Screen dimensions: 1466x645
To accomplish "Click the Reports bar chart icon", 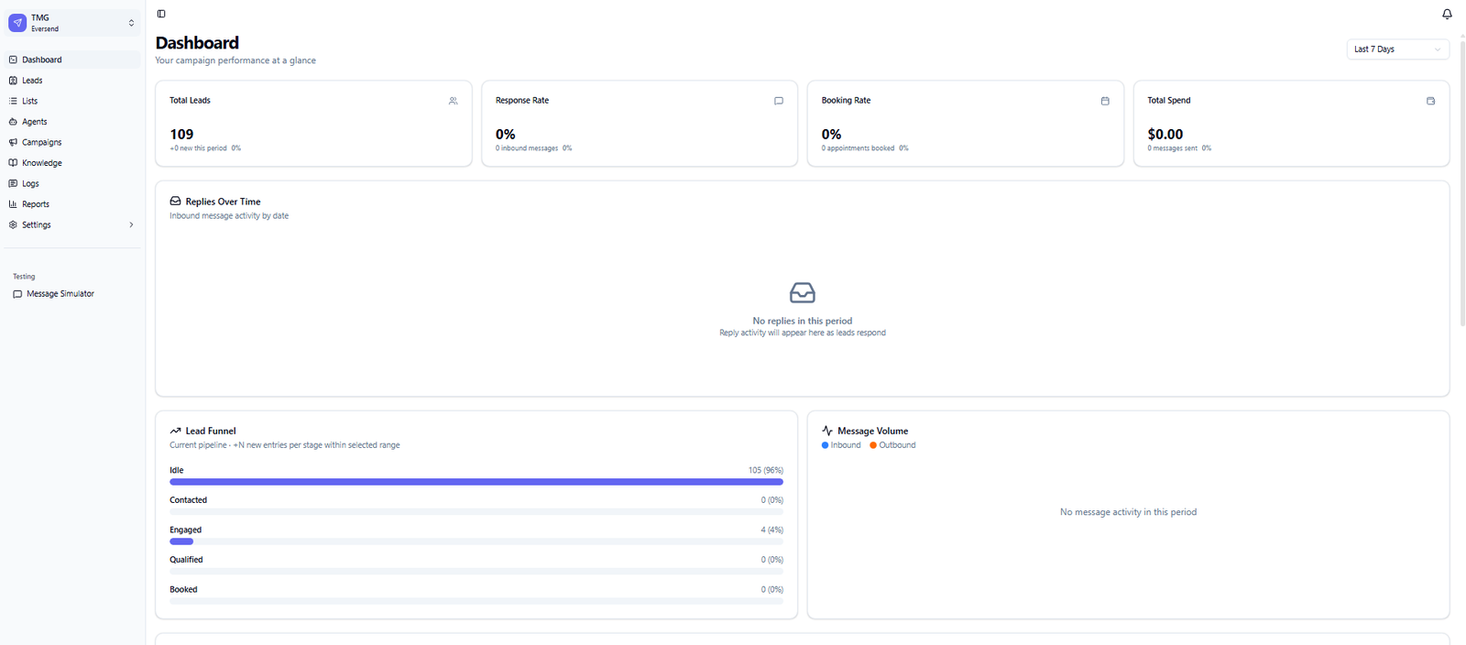I will [x=13, y=204].
